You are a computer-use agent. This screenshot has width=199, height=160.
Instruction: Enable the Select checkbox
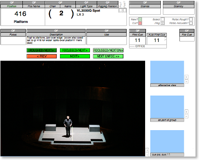pyautogui.click(x=163, y=19)
